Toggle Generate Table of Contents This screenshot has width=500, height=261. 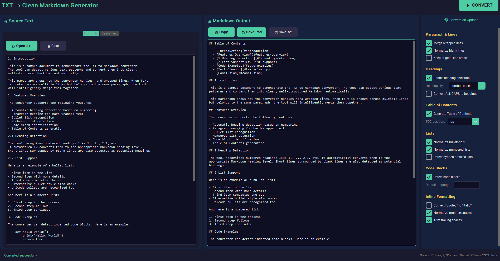pyautogui.click(x=429, y=114)
